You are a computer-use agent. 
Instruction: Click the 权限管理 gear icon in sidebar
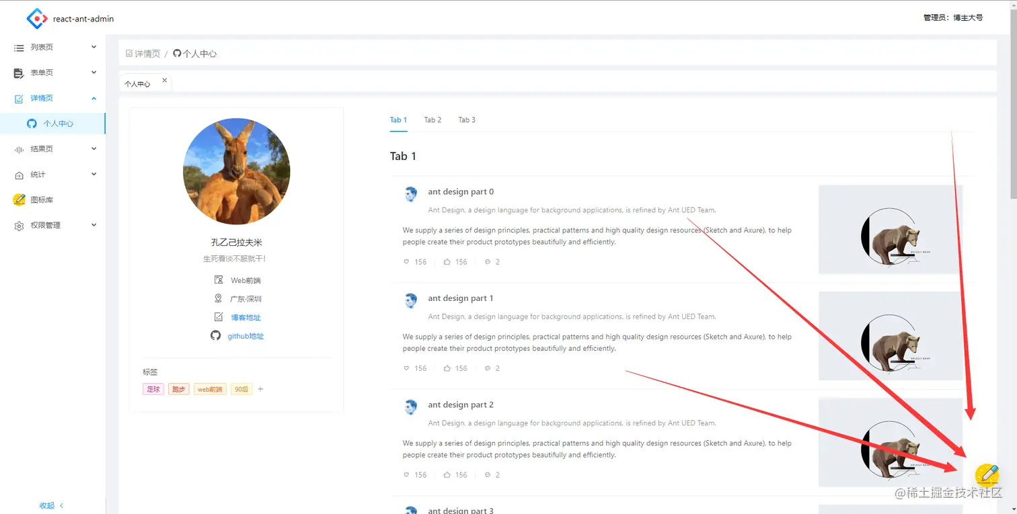[19, 226]
